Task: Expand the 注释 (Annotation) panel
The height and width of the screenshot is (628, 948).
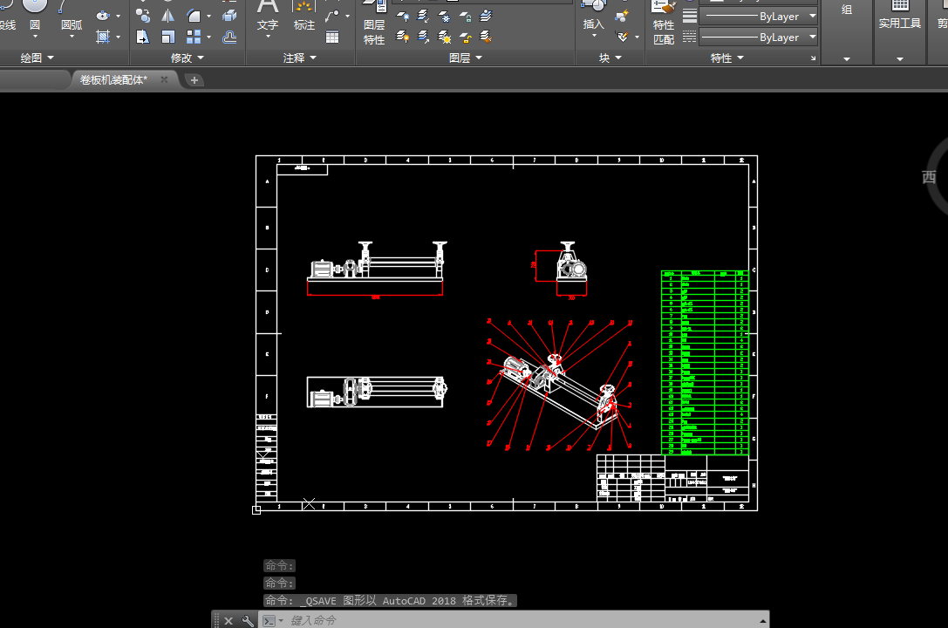Action: click(300, 58)
